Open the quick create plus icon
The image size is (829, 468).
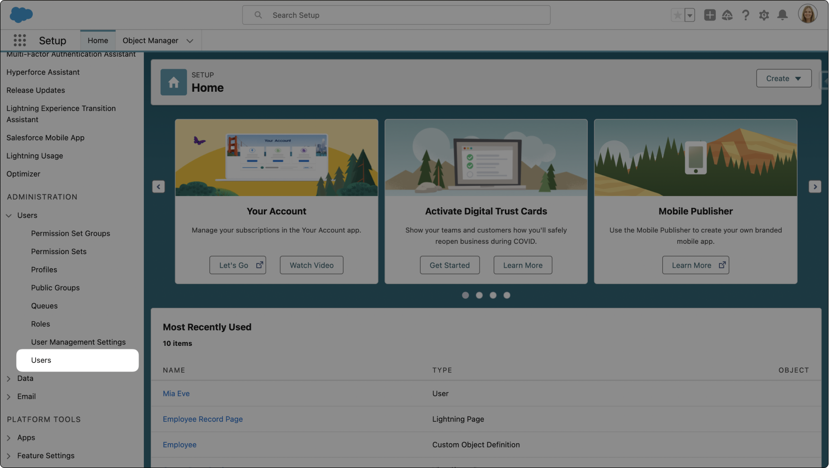click(710, 15)
